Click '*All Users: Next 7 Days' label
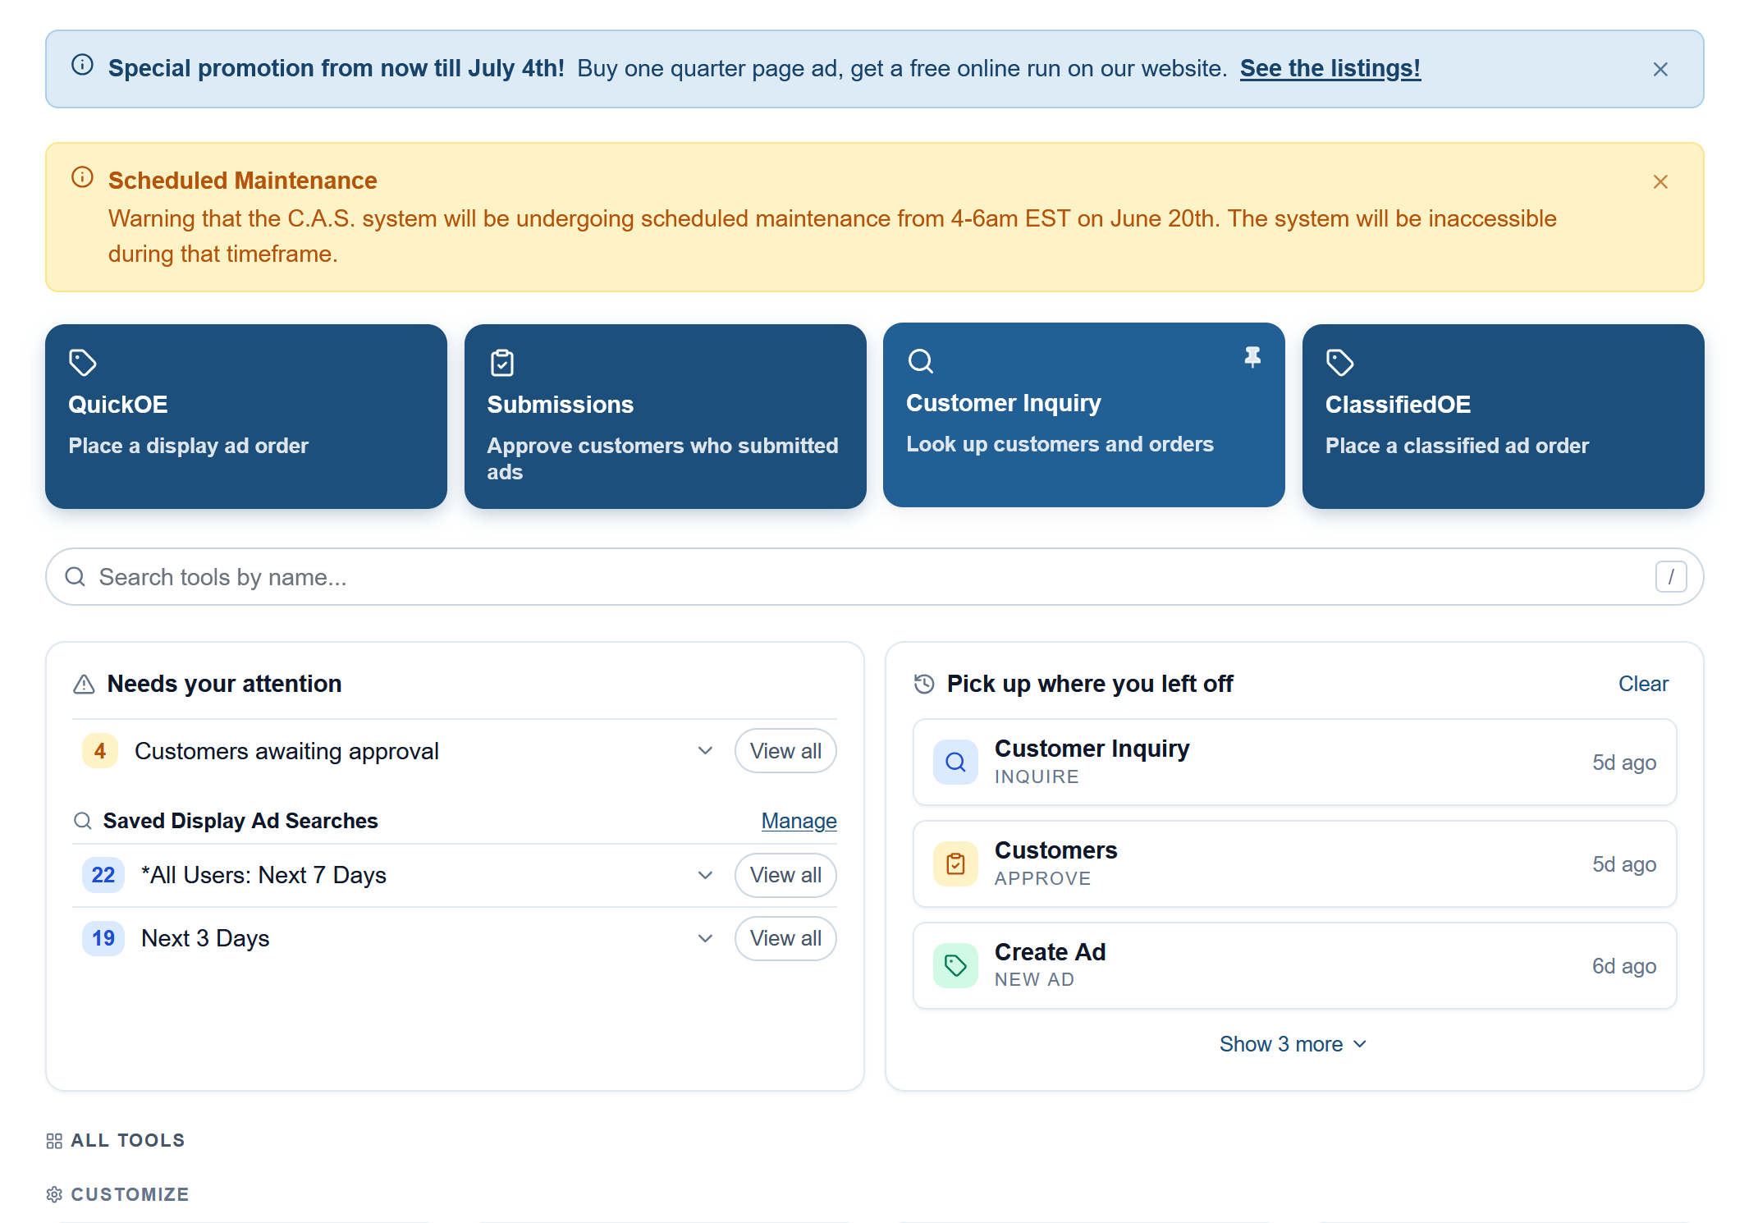Viewport: 1758px width, 1223px height. pos(263,875)
